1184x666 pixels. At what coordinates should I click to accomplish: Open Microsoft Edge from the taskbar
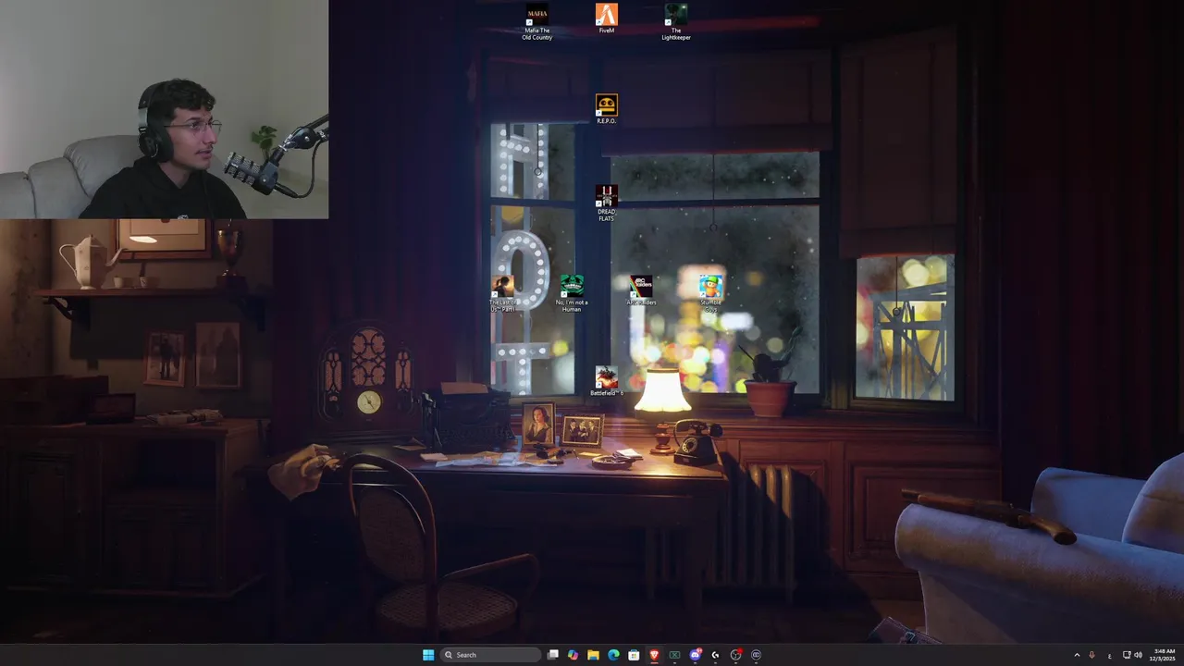tap(613, 655)
